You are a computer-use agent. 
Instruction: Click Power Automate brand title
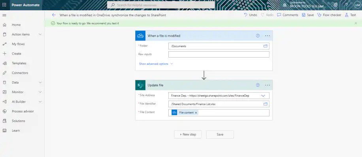(26, 5)
